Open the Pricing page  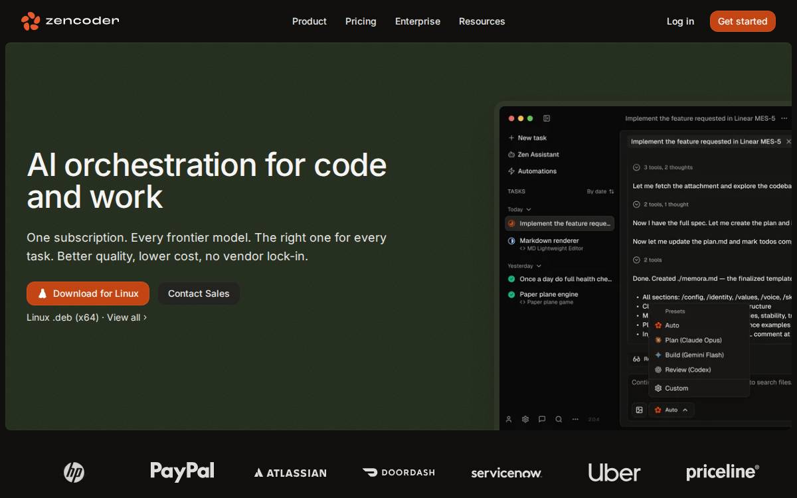(x=361, y=21)
